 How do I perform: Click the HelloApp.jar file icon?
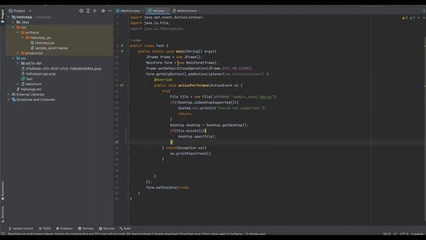coord(32,43)
